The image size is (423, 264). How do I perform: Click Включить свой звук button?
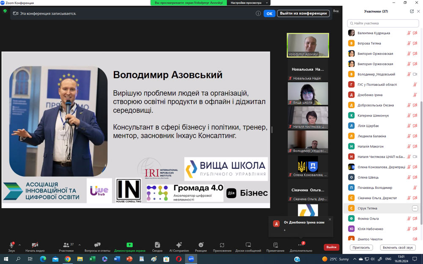click(x=397, y=248)
